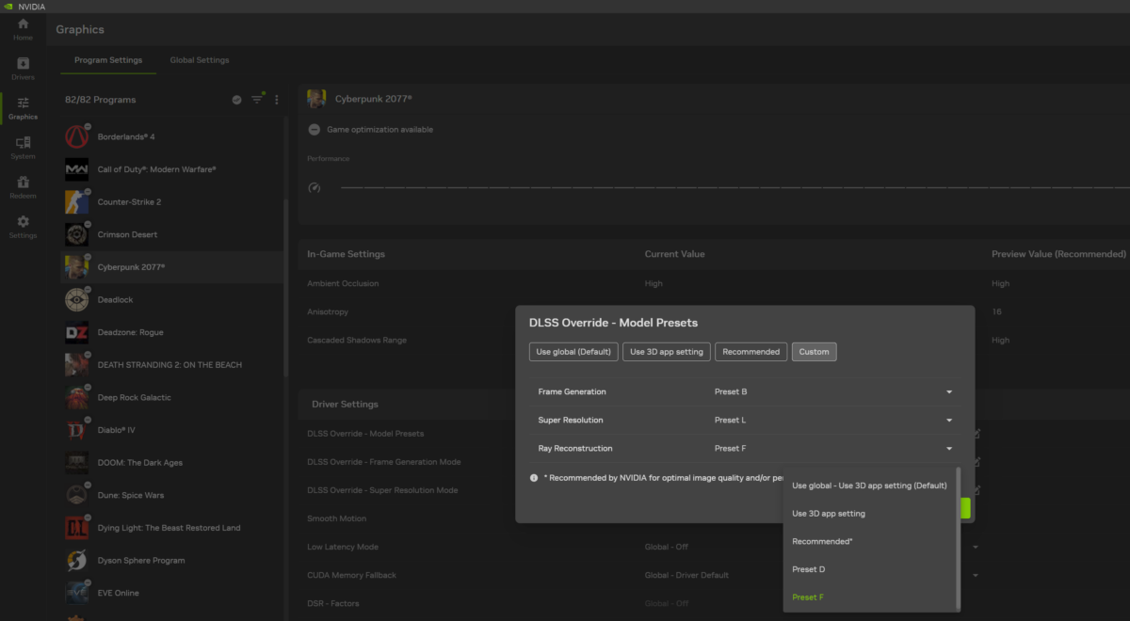Click the Counter-Strike 2 game icon
This screenshot has width=1130, height=621.
click(77, 201)
